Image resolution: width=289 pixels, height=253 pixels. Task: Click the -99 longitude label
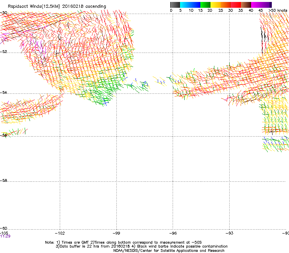click(116, 233)
